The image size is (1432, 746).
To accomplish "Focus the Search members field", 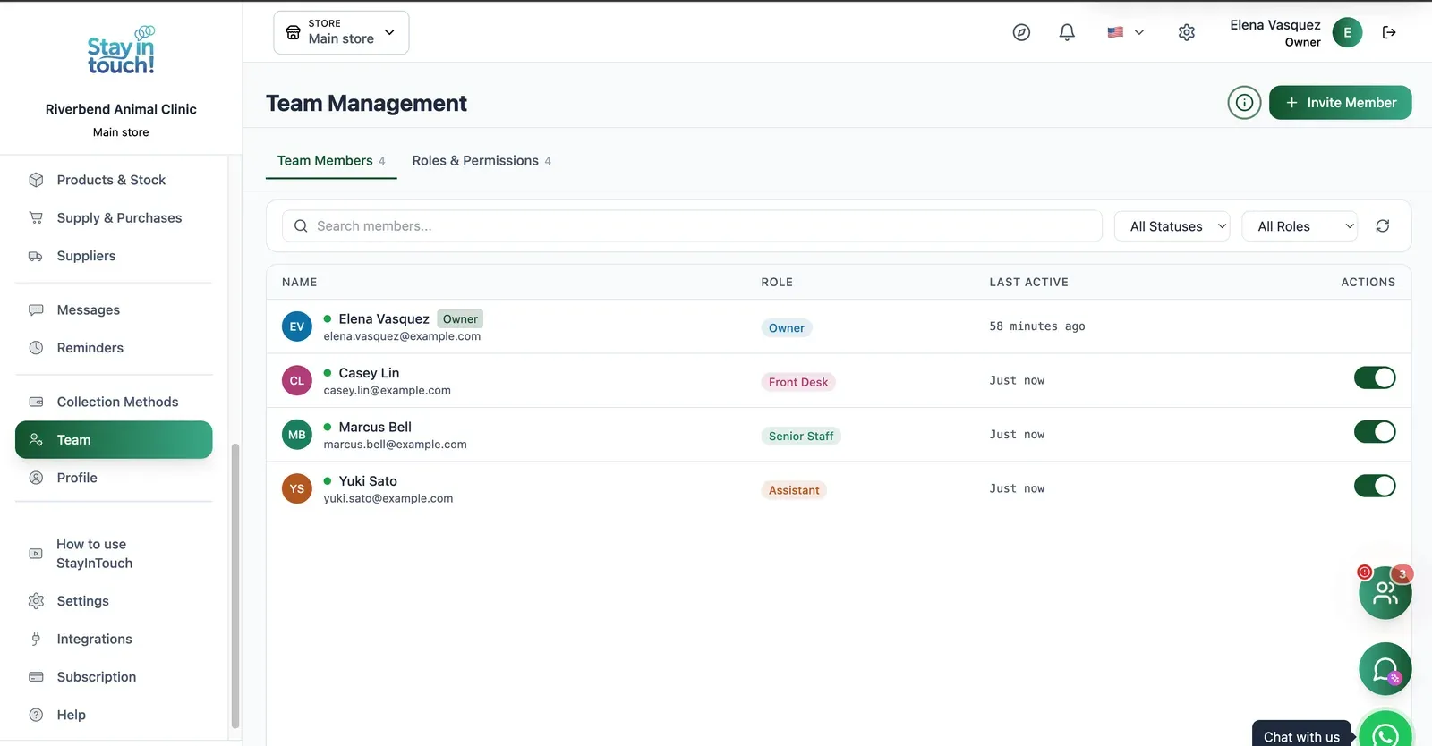I will click(692, 226).
